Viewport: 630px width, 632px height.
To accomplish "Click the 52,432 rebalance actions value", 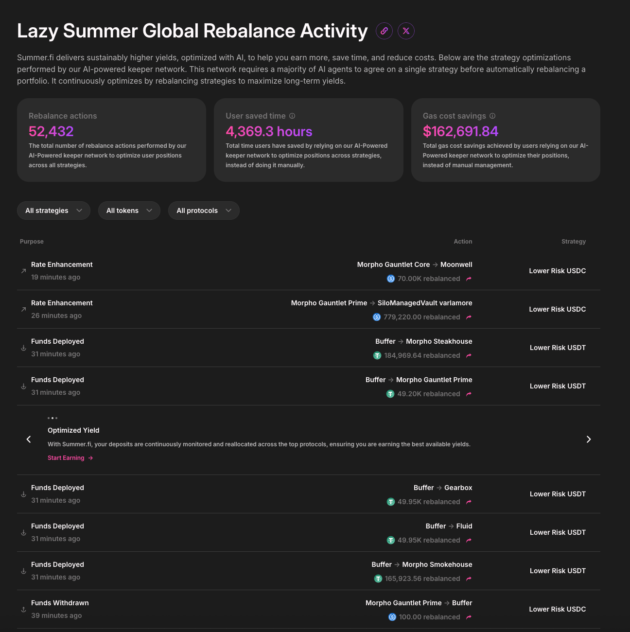I will 51,131.
